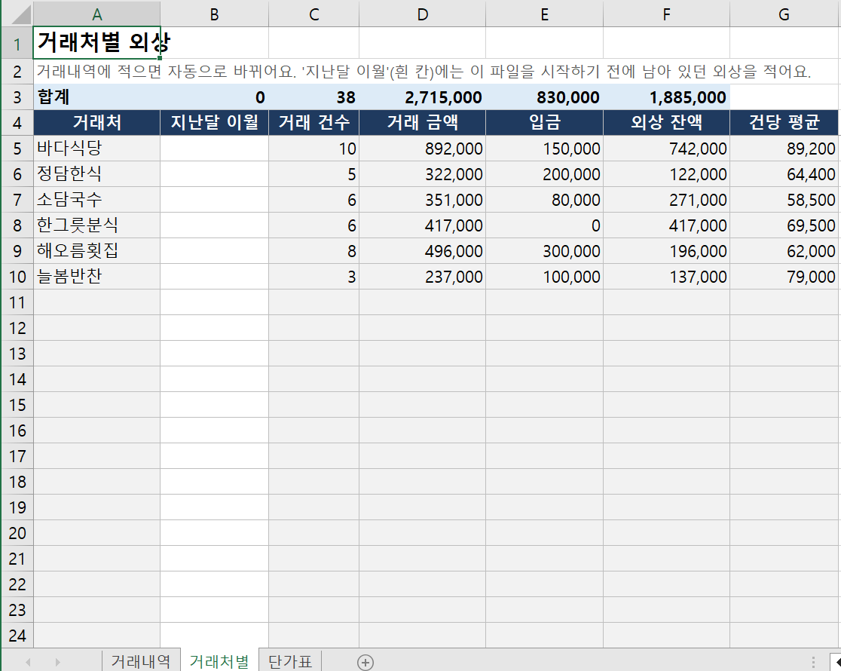The image size is (841, 671).
Task: Select column A header
Action: click(x=96, y=14)
